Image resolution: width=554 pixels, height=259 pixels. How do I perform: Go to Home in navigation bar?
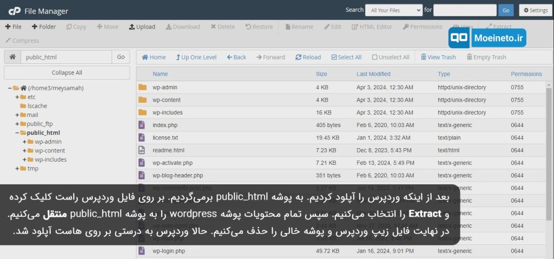tap(154, 57)
